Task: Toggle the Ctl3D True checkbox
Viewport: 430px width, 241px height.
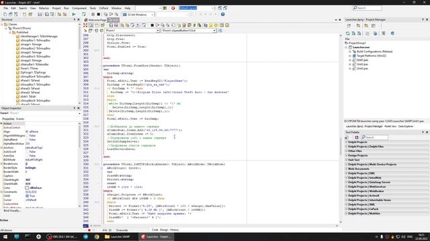Action: point(27,196)
